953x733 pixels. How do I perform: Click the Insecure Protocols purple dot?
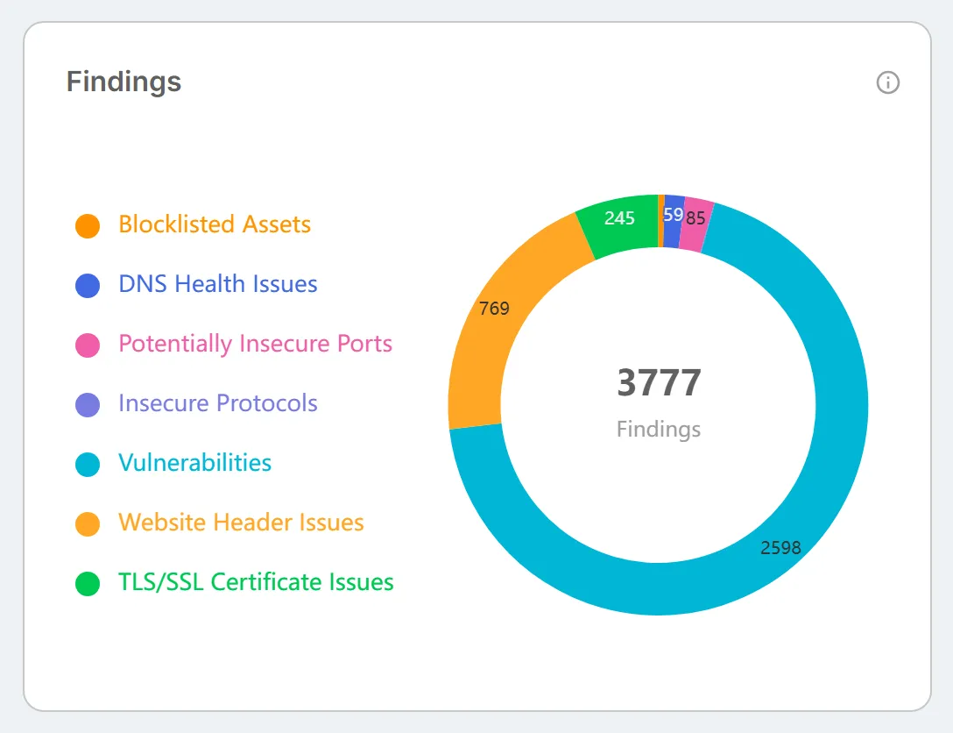coord(88,404)
